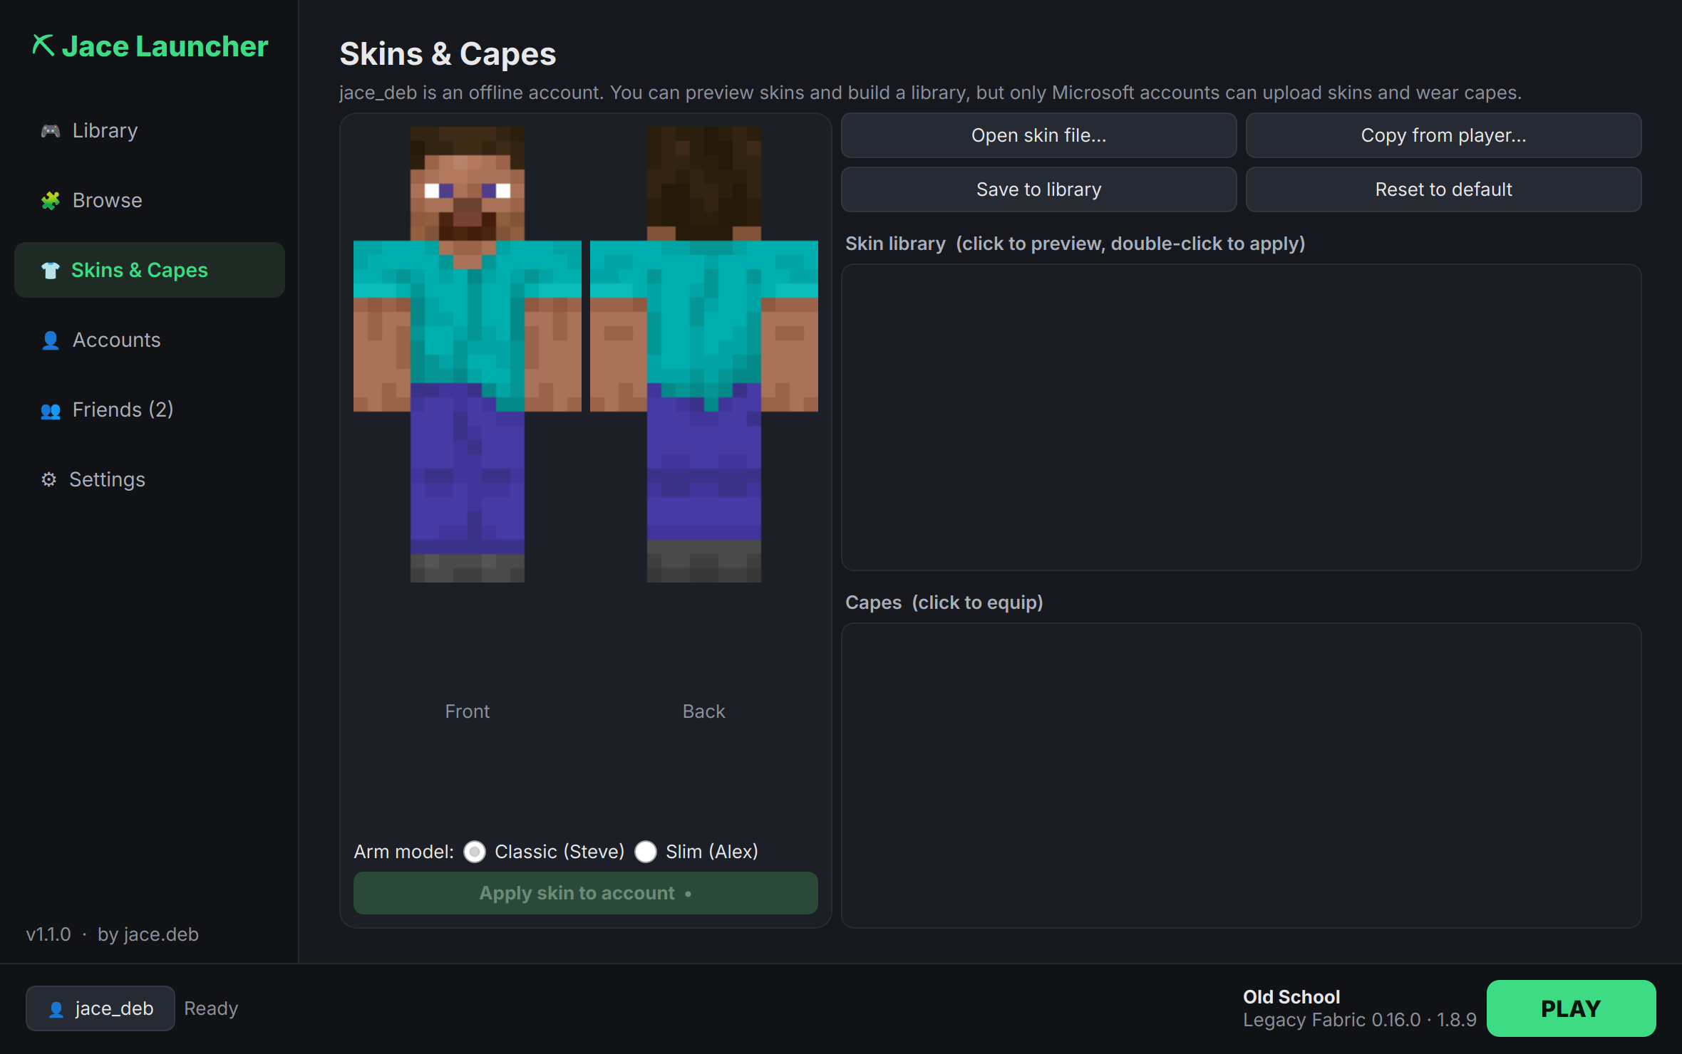The width and height of the screenshot is (1682, 1054).
Task: Click the Legacy Fabric 0.16.0 · 1.8.9 text
Action: pos(1360,1020)
